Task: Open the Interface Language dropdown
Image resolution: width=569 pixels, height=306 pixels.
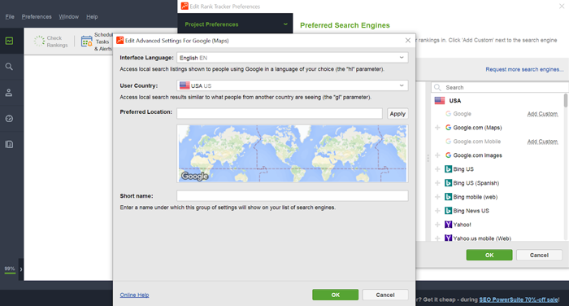Action: pos(293,58)
